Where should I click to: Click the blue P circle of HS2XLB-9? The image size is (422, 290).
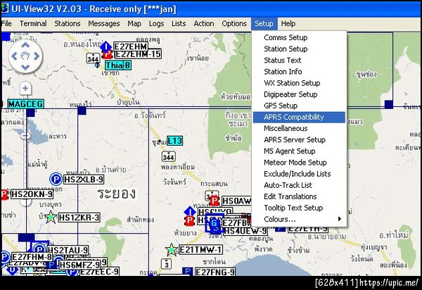point(56,179)
